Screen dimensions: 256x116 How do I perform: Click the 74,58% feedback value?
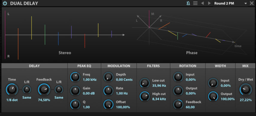[x=44, y=100]
